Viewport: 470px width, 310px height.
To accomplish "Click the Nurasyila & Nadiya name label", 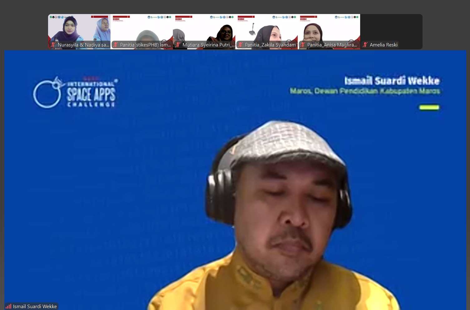I will [x=83, y=45].
